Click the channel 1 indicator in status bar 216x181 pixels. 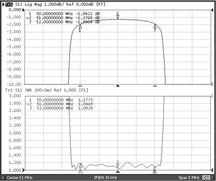tap(3, 178)
